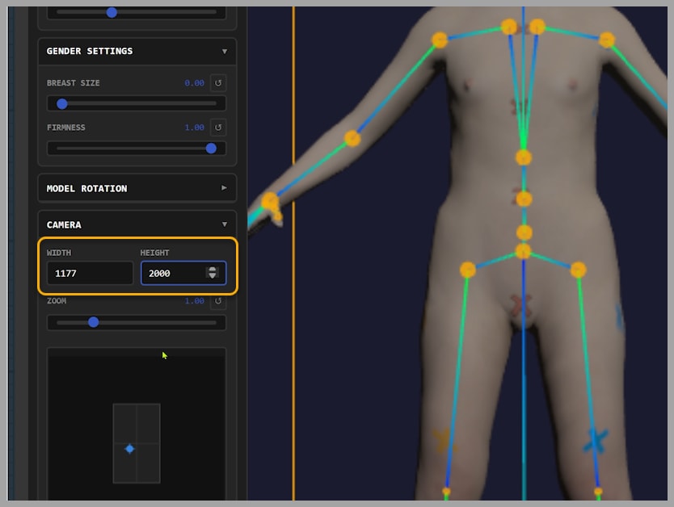Screen dimensions: 674x507
Task: Click the Zoom slider handle
Action: 93,322
